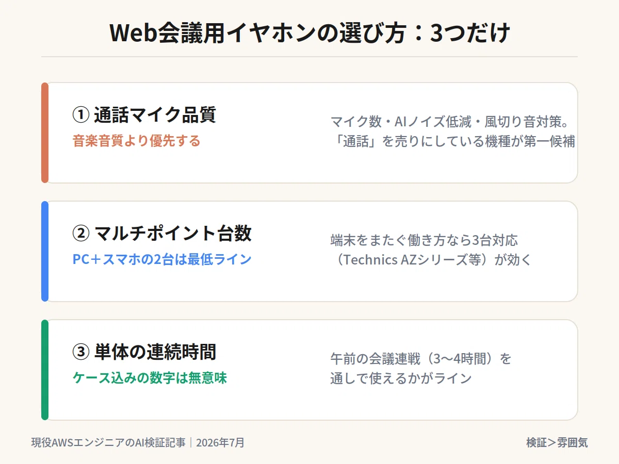
Task: Click the text mentioning Technics AZシリーズ等
Action: (x=431, y=260)
